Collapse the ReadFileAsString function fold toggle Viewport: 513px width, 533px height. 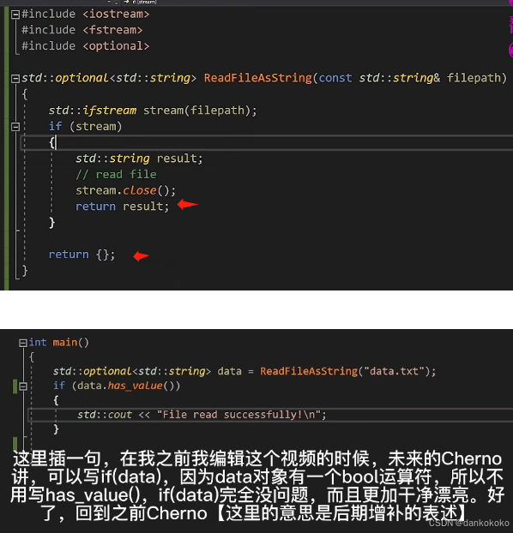15,79
